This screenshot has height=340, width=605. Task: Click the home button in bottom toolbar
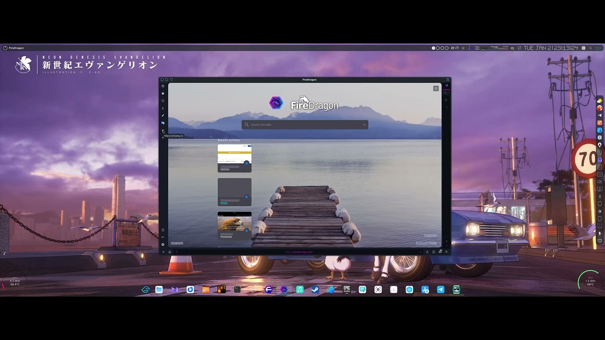click(170, 252)
